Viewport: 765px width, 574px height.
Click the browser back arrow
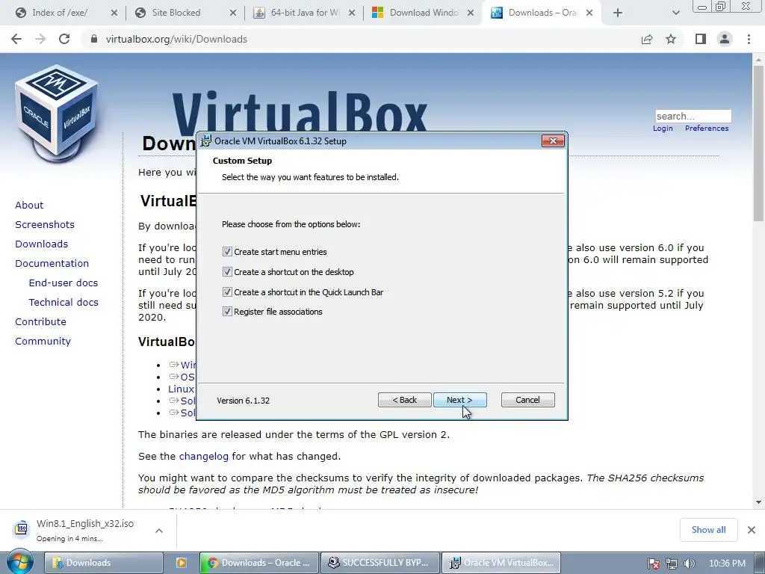tap(16, 39)
